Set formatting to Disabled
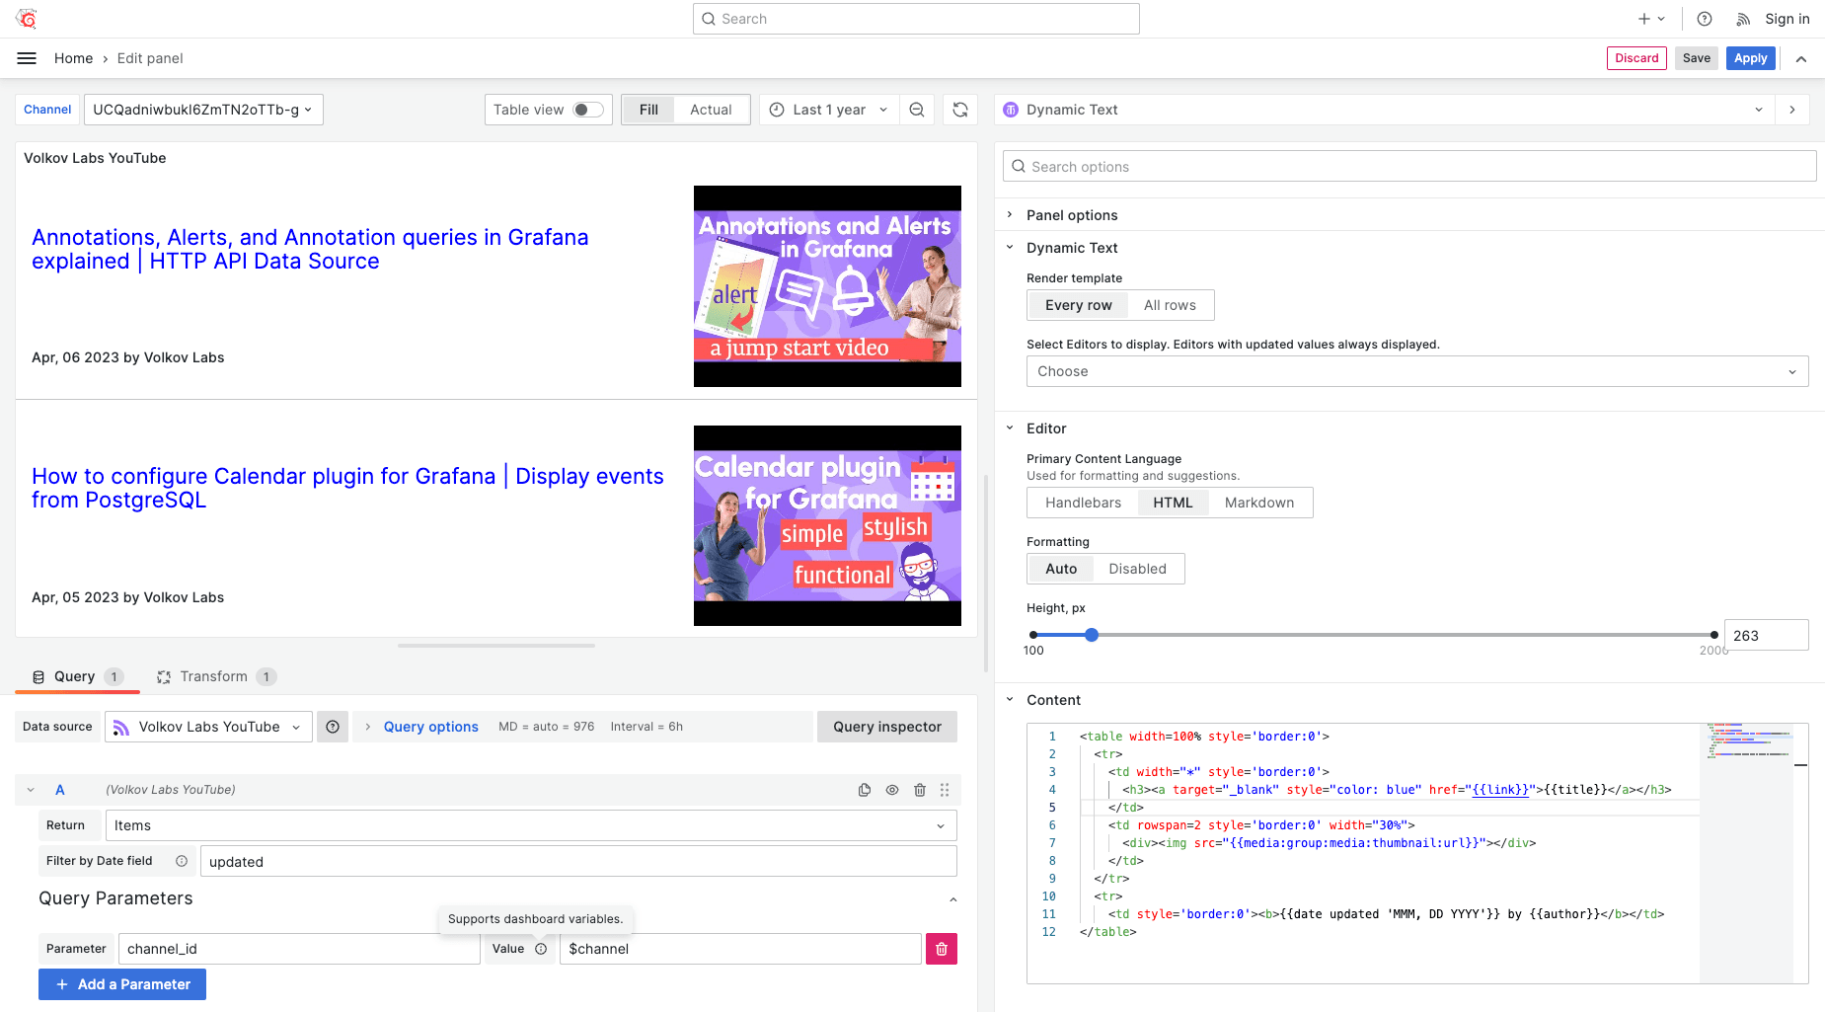Image resolution: width=1825 pixels, height=1012 pixels. pos(1137,569)
